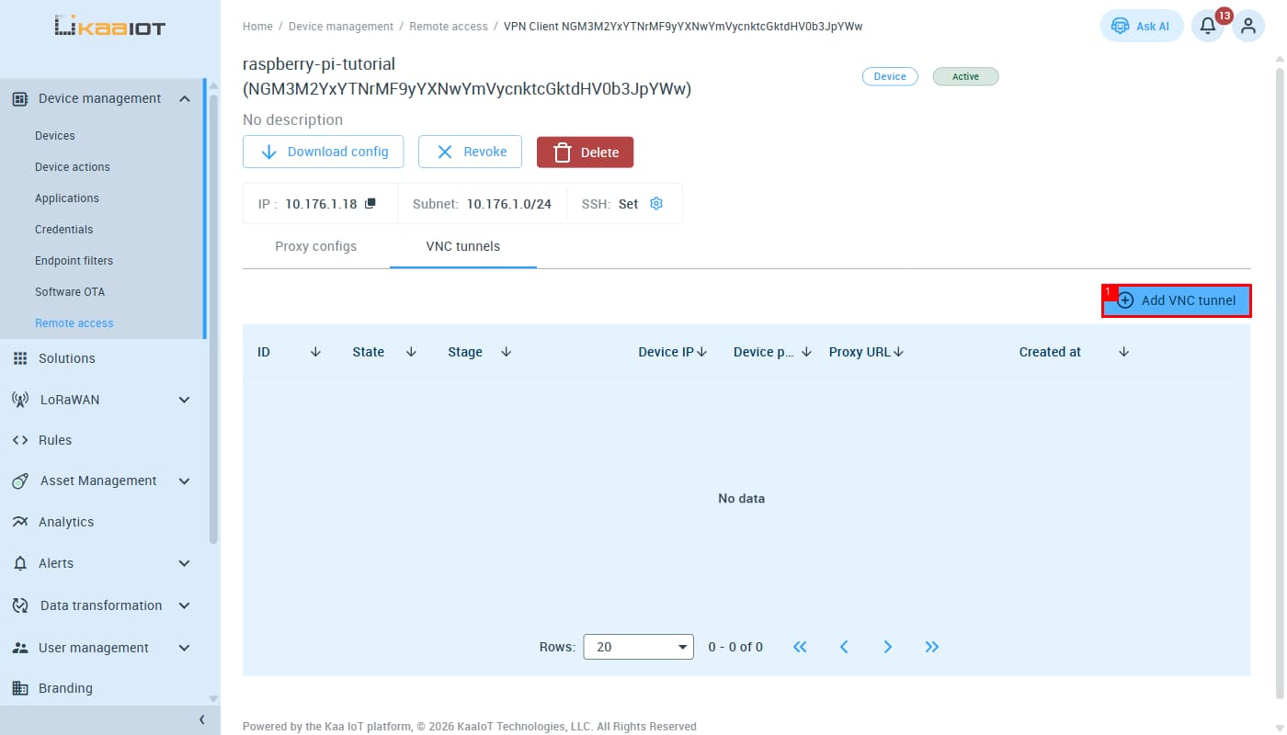Go to next table page

click(888, 647)
